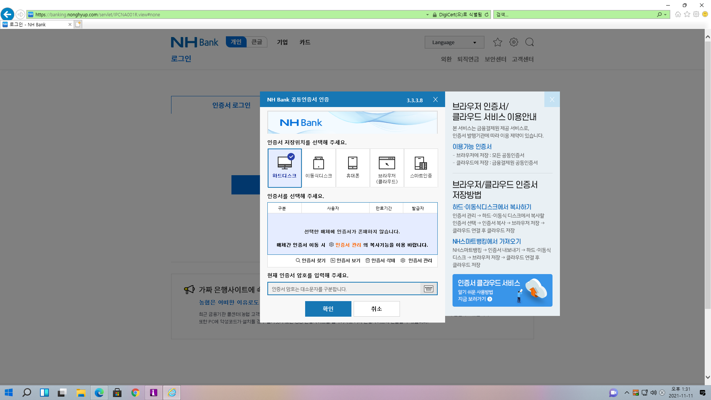Select the 하드디스크 storage location

coord(284,168)
